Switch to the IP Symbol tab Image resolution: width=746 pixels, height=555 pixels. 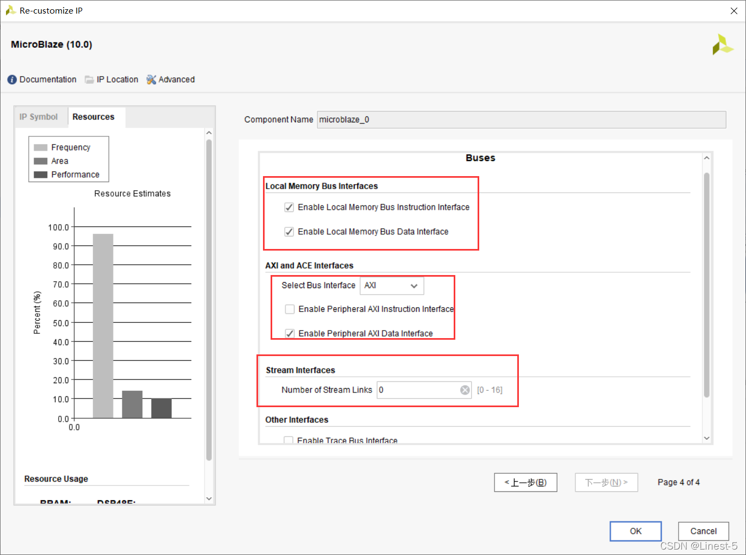pyautogui.click(x=39, y=117)
